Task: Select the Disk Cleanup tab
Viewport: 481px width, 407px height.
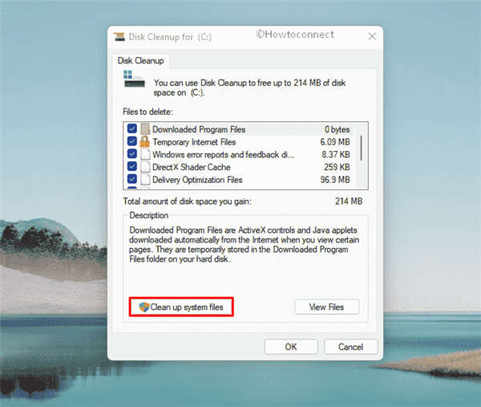Action: point(141,60)
